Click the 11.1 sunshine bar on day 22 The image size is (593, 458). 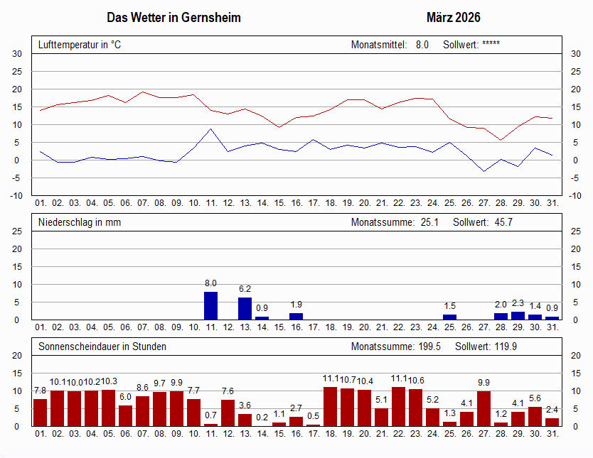point(399,407)
